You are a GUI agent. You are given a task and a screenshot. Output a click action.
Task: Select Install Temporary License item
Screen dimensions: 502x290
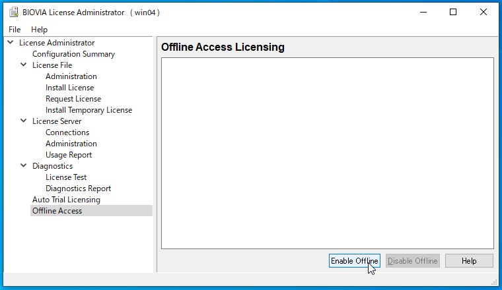tap(89, 110)
